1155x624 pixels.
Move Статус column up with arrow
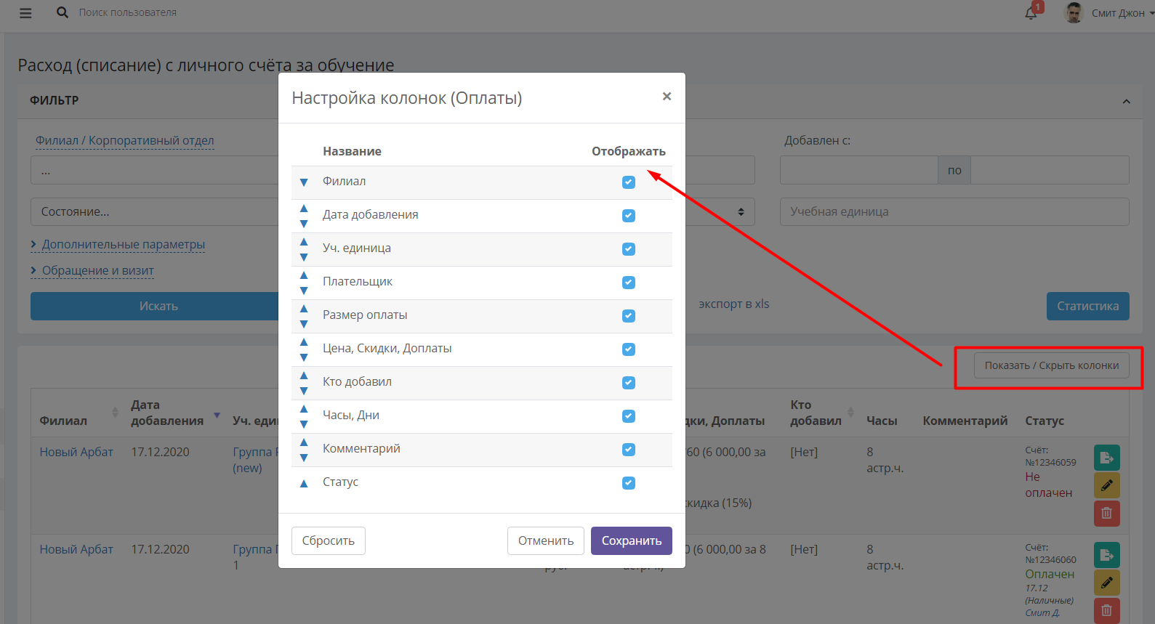pyautogui.click(x=304, y=483)
